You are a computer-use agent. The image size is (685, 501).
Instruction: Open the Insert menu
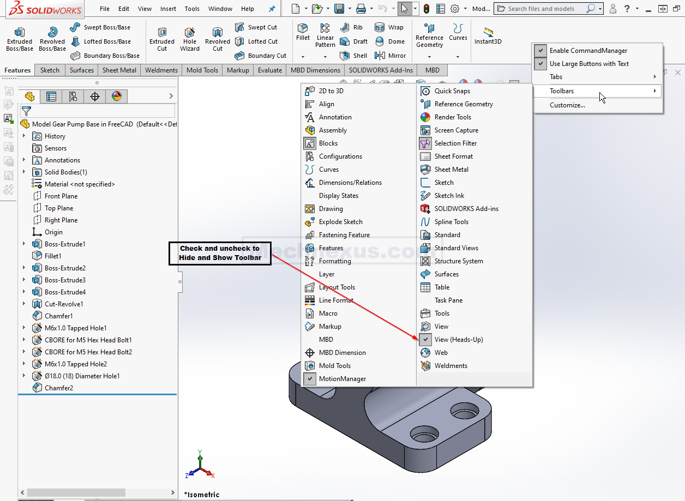(x=168, y=9)
